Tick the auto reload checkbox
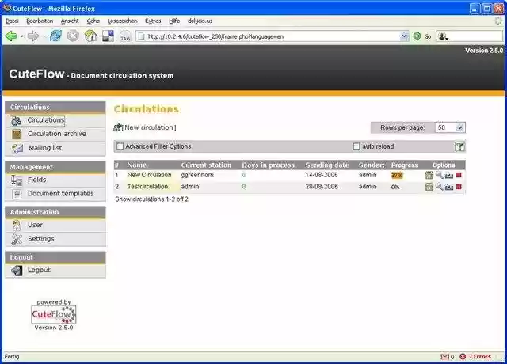507x364 pixels. pyautogui.click(x=356, y=146)
